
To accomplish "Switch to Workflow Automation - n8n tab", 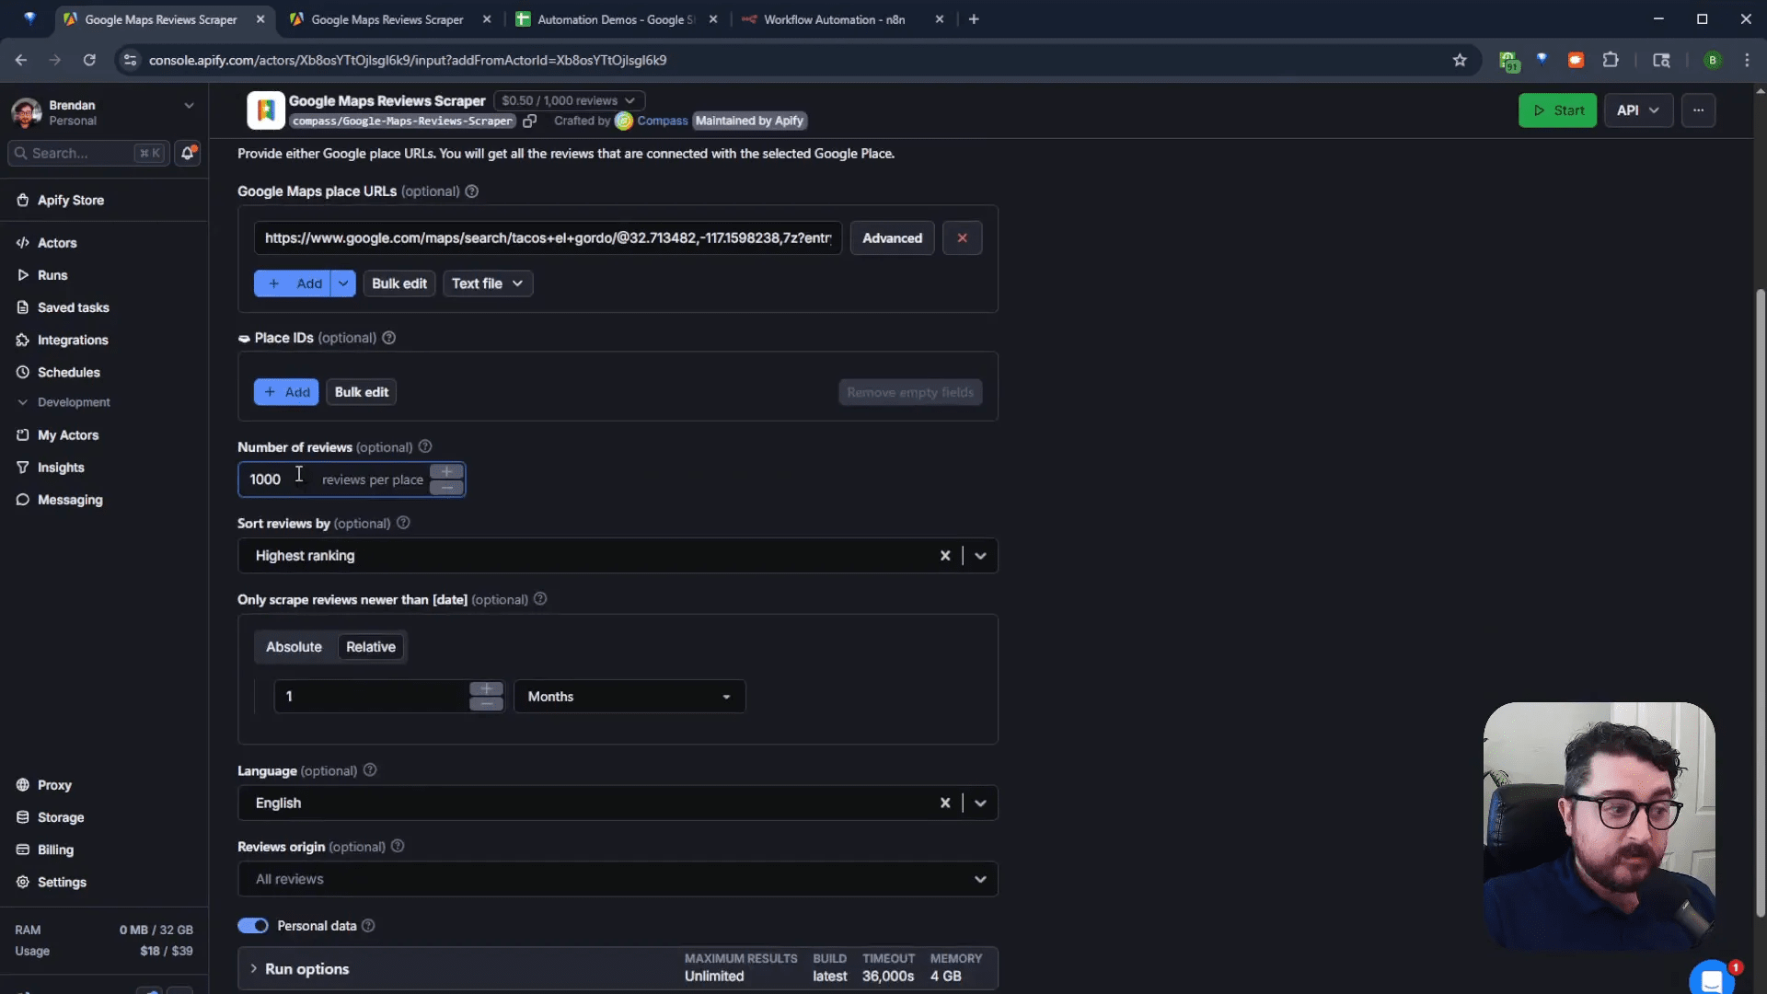I will (x=834, y=19).
